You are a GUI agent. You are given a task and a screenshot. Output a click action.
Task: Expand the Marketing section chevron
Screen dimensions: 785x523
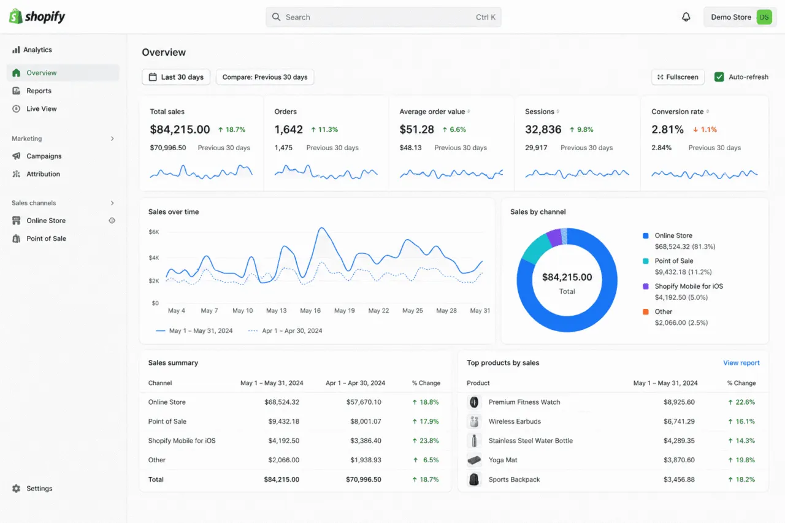coord(112,139)
